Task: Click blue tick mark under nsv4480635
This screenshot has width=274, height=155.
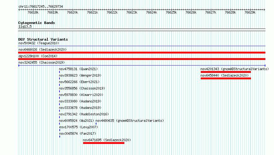Action: coord(96,124)
